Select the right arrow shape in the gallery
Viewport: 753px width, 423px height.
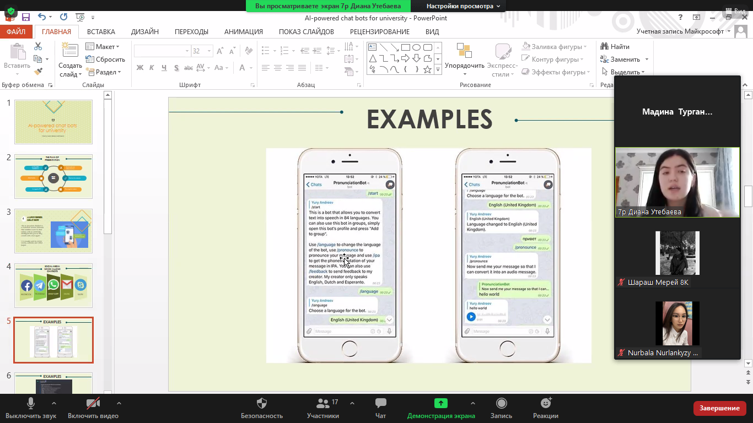click(405, 58)
